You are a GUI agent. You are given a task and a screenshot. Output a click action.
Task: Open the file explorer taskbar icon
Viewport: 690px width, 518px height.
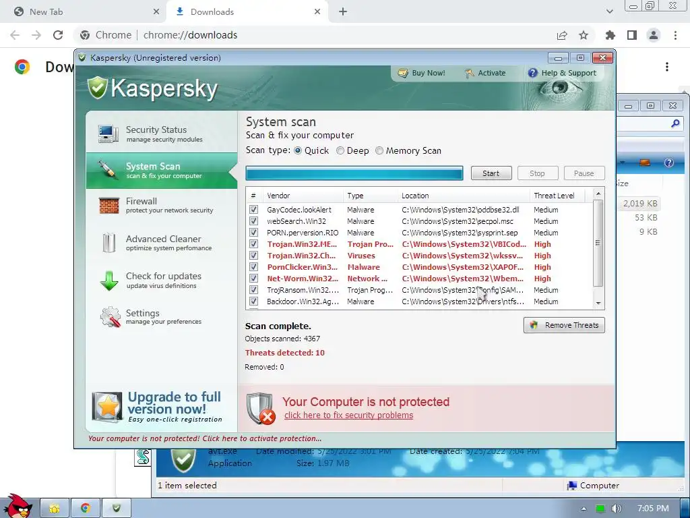[55, 509]
